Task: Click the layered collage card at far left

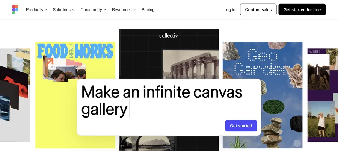Action: pos(15,94)
